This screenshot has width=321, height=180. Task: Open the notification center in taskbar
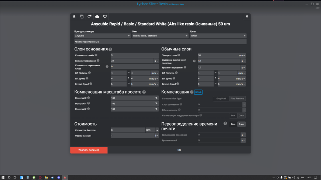coord(315,177)
